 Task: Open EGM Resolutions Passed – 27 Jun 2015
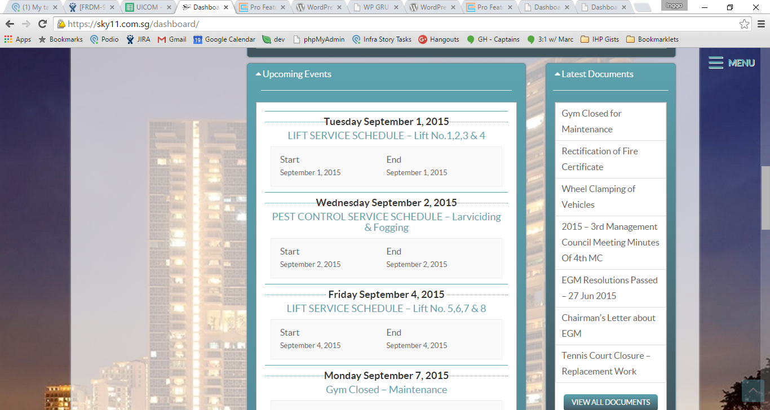coord(610,288)
